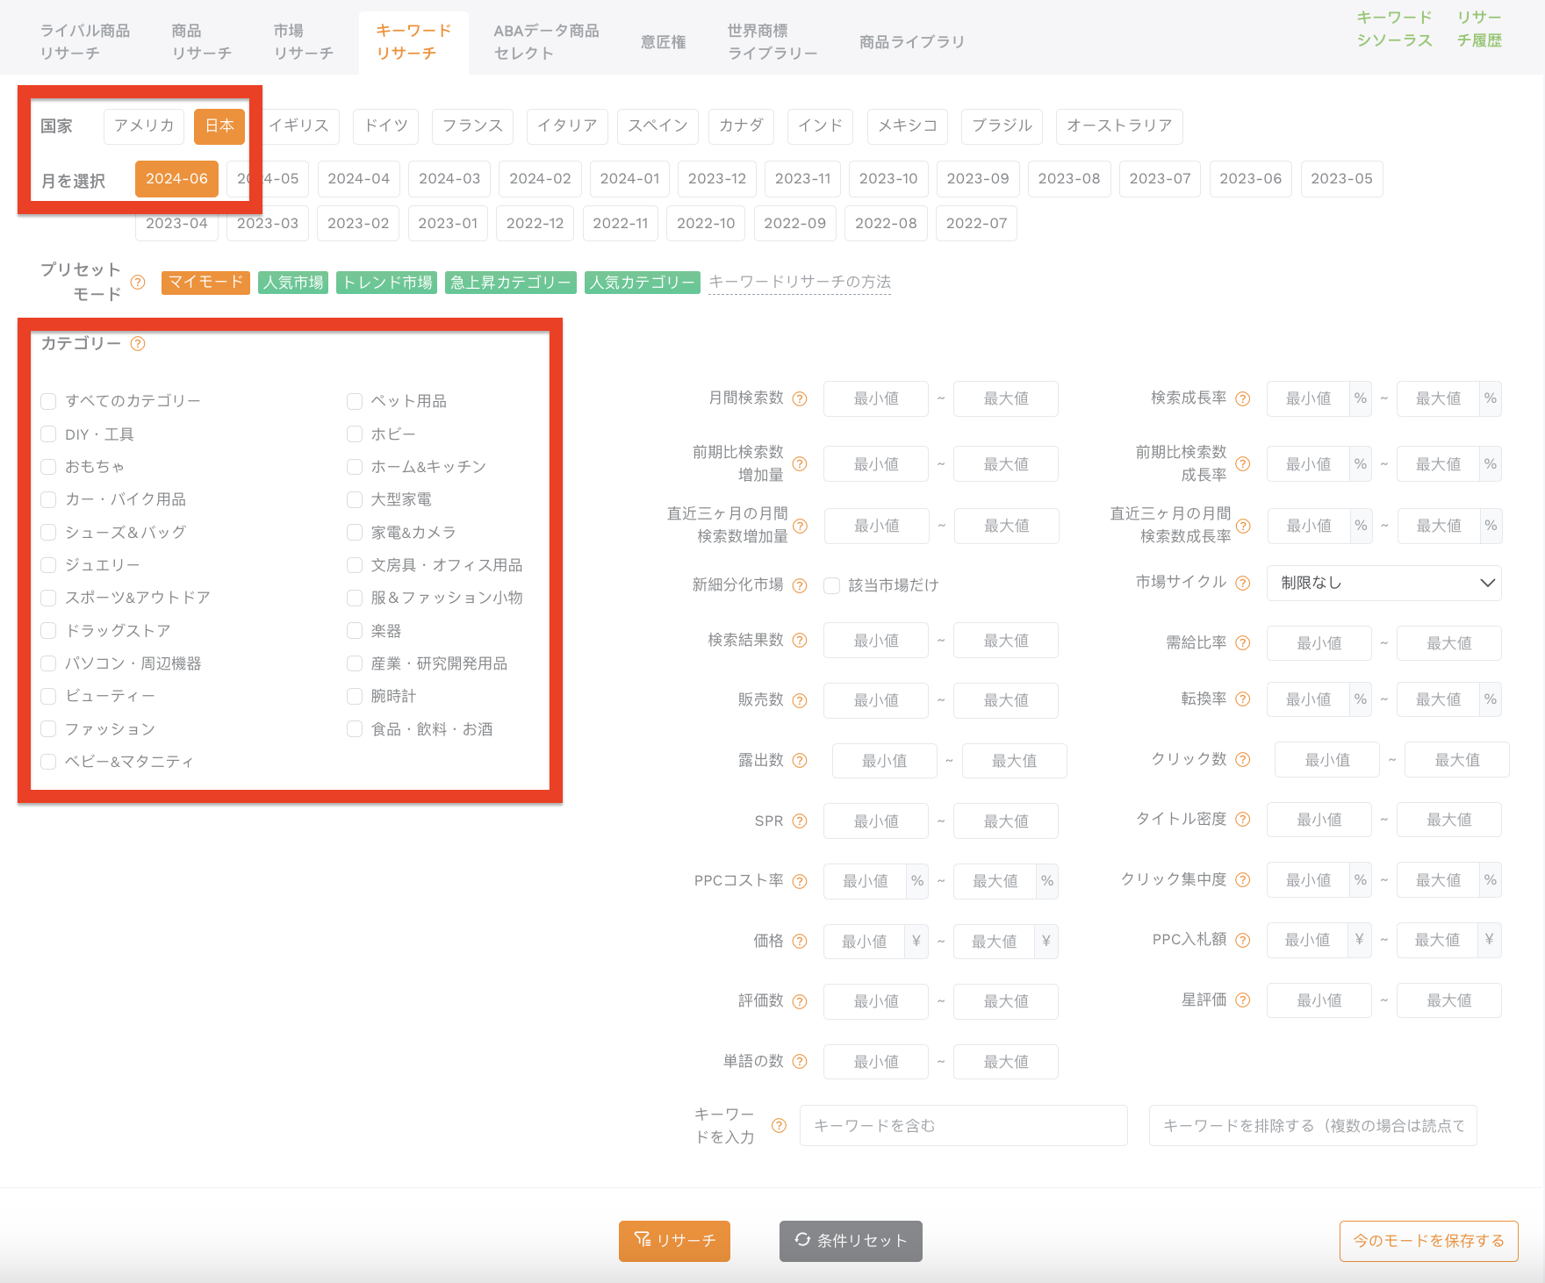Check the おもちゃ category checkbox

(48, 467)
